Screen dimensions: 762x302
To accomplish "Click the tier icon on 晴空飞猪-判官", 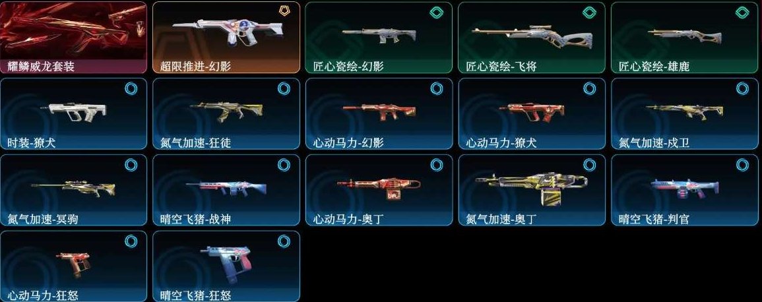I will [742, 165].
